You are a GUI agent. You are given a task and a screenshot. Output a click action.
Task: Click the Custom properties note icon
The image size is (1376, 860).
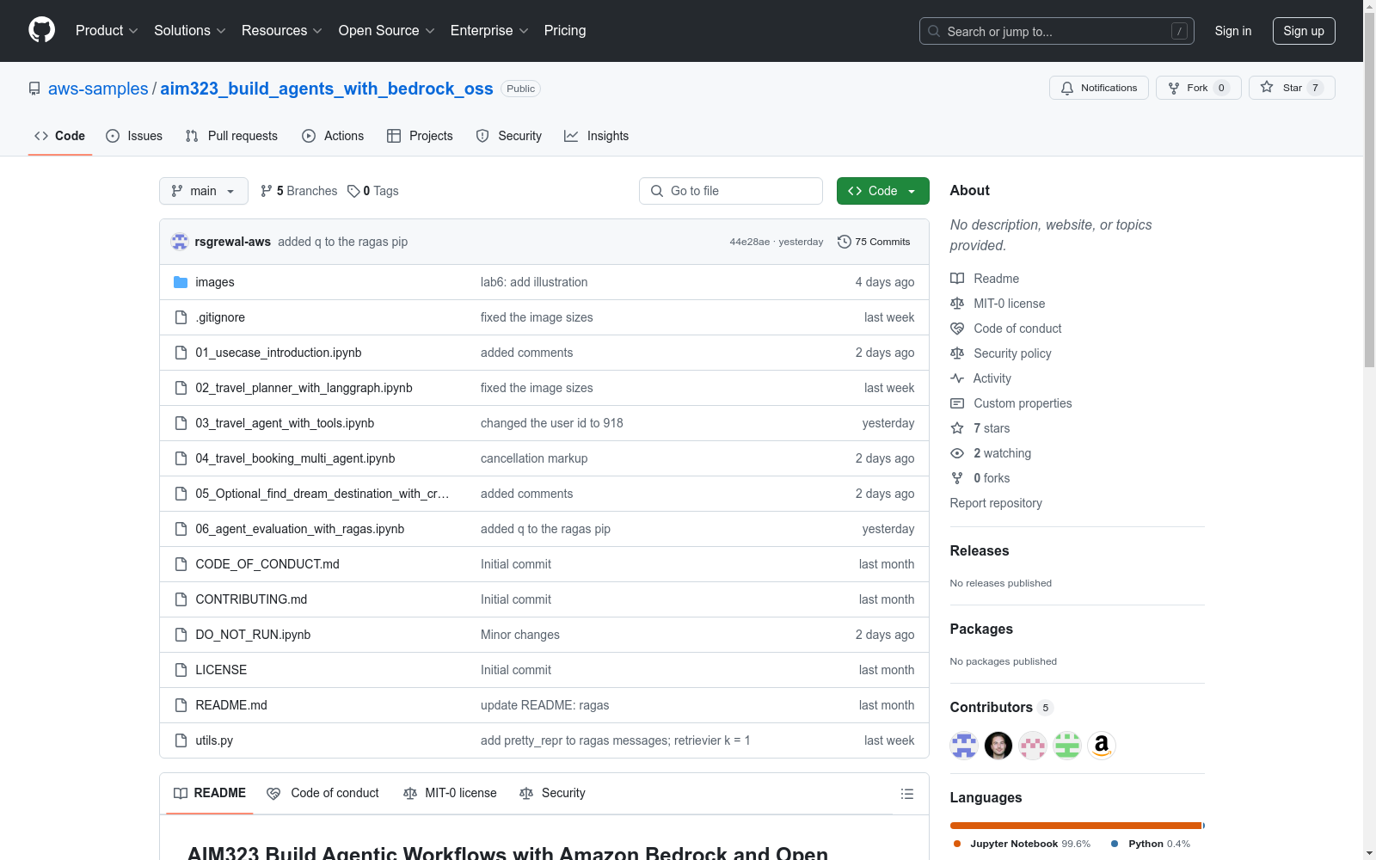[x=957, y=403]
